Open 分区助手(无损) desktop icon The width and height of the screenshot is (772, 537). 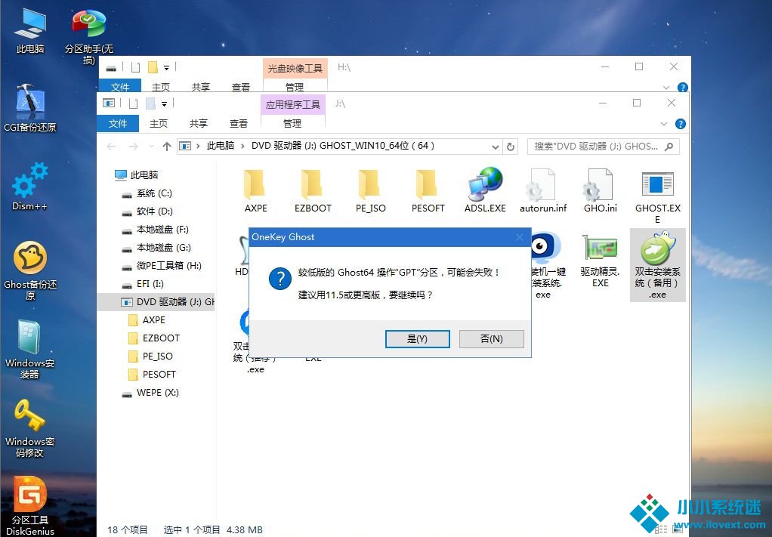[x=88, y=37]
